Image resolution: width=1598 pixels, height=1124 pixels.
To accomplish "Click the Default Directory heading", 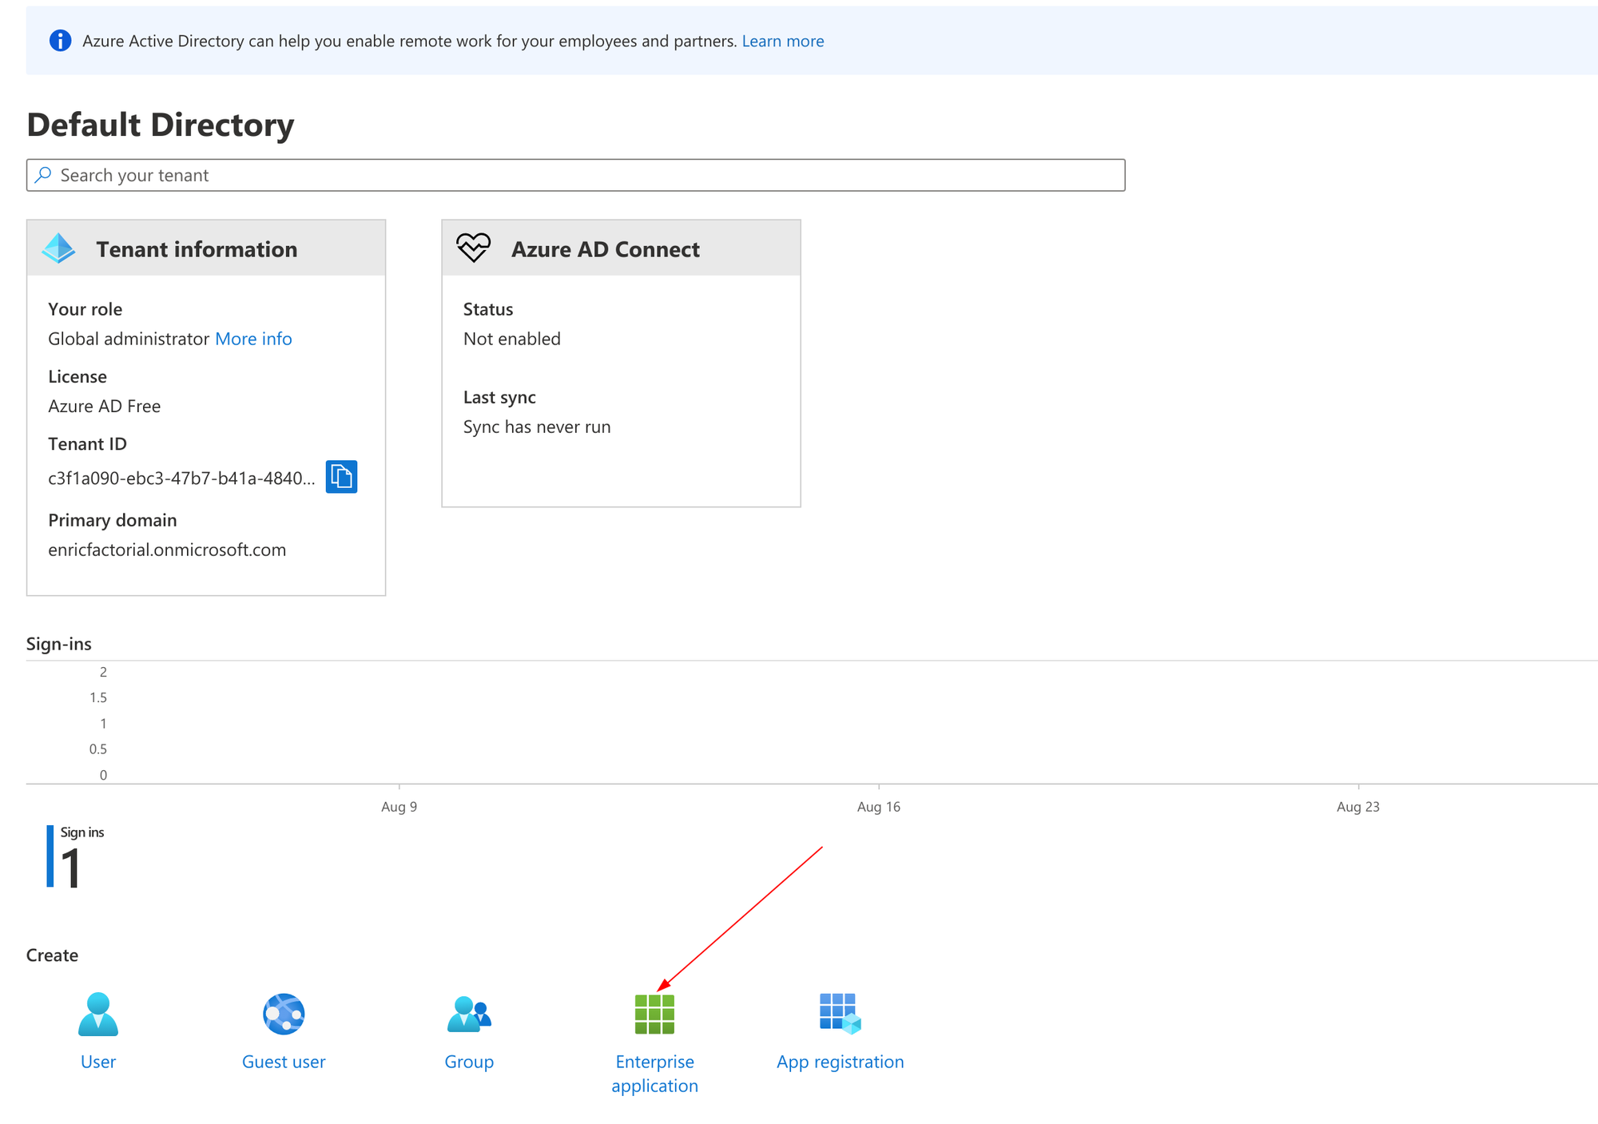I will coord(160,125).
